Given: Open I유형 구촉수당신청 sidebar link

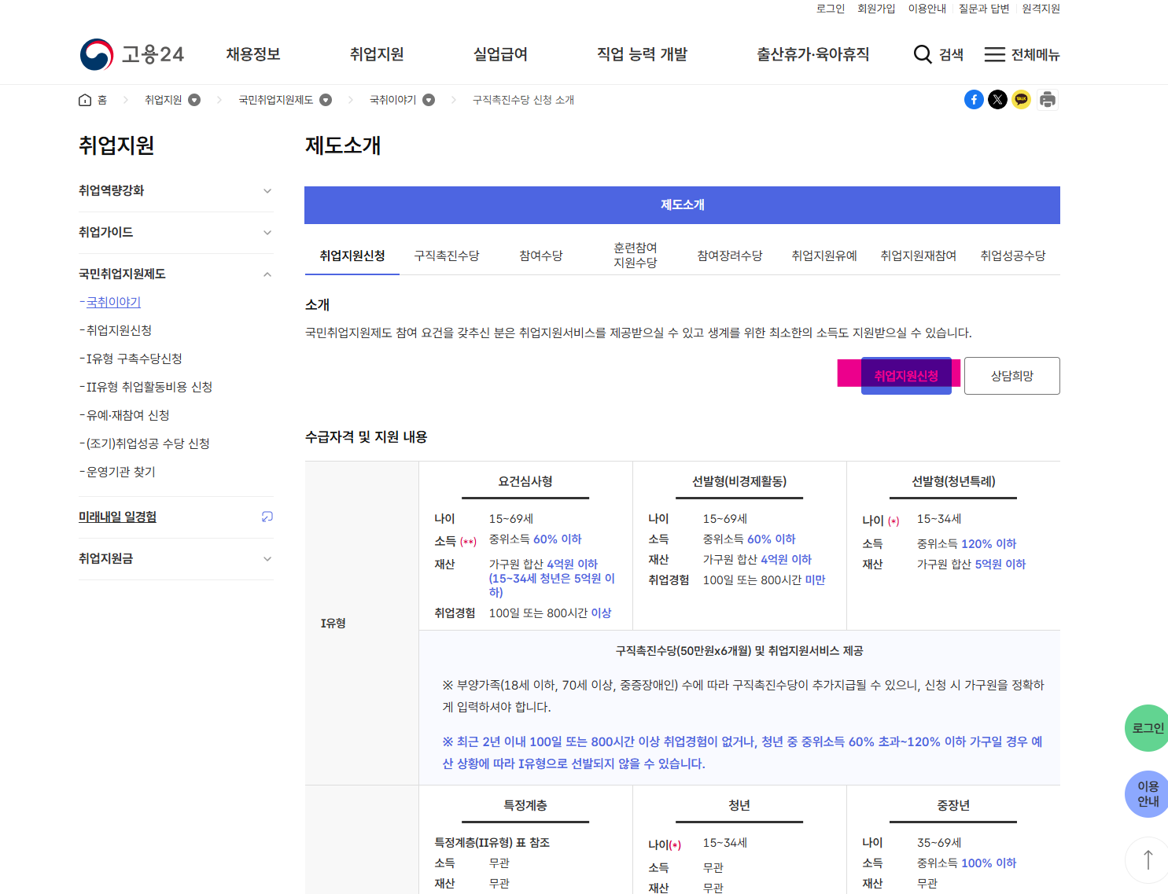Looking at the screenshot, I should 134,359.
